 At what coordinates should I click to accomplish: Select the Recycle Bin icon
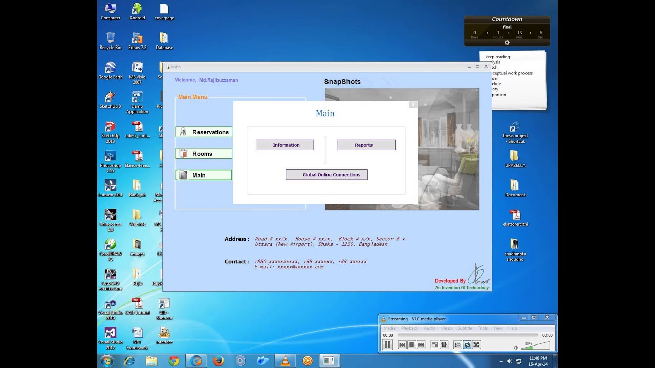point(111,41)
